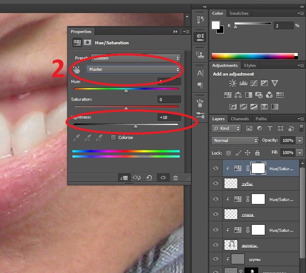Viewport: 306px width, 273px height.
Task: Switch to the Swatches tab
Action: [239, 13]
